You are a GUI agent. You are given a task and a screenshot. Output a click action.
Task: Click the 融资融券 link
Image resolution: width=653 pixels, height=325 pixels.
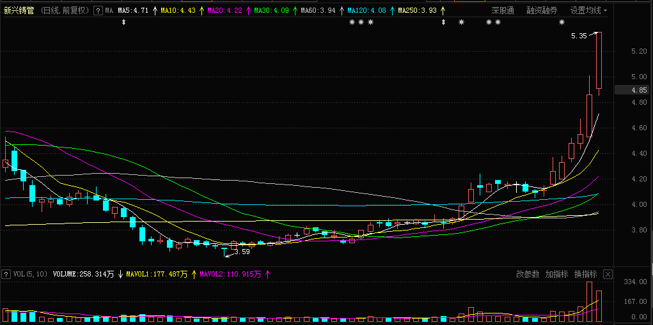pyautogui.click(x=541, y=10)
